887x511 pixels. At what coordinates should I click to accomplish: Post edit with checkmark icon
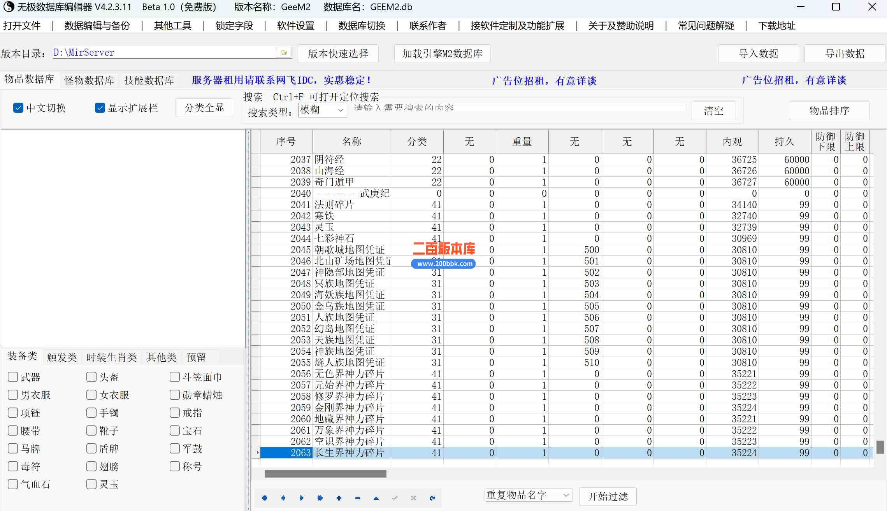395,498
